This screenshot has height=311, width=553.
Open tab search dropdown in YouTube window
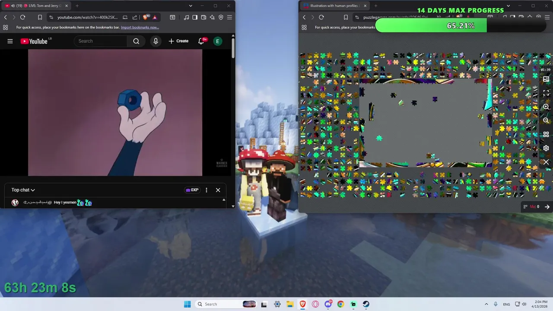[x=191, y=6]
